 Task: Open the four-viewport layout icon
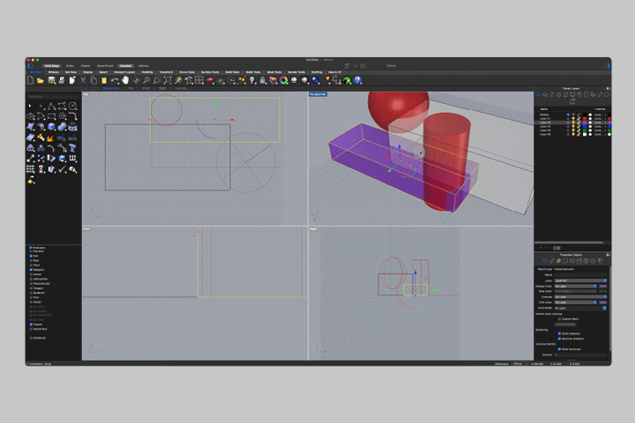tap(198, 80)
